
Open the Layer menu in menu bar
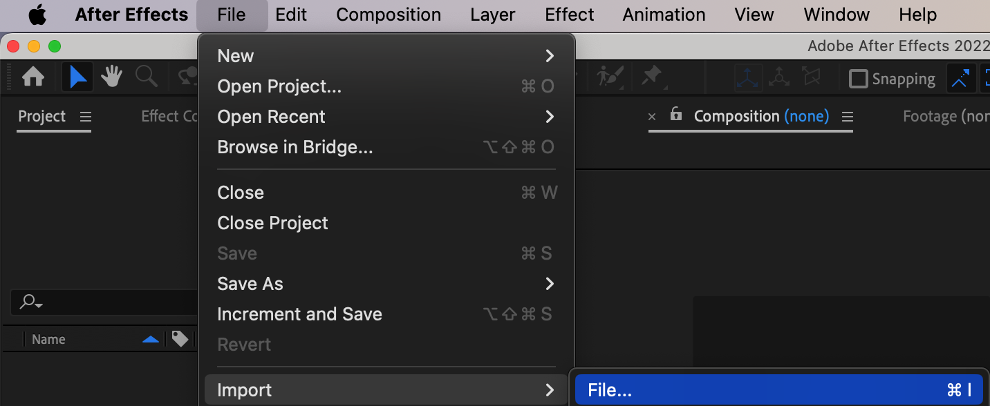(492, 14)
